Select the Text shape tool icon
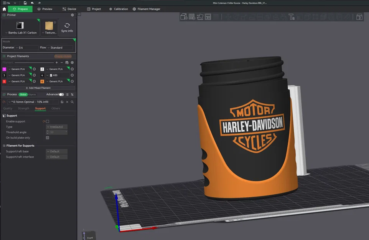This screenshot has width=369, height=240. (292, 17)
